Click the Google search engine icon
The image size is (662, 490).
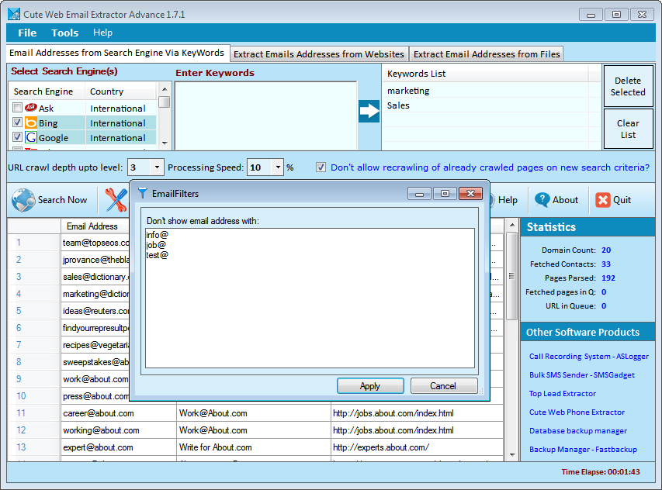click(31, 138)
